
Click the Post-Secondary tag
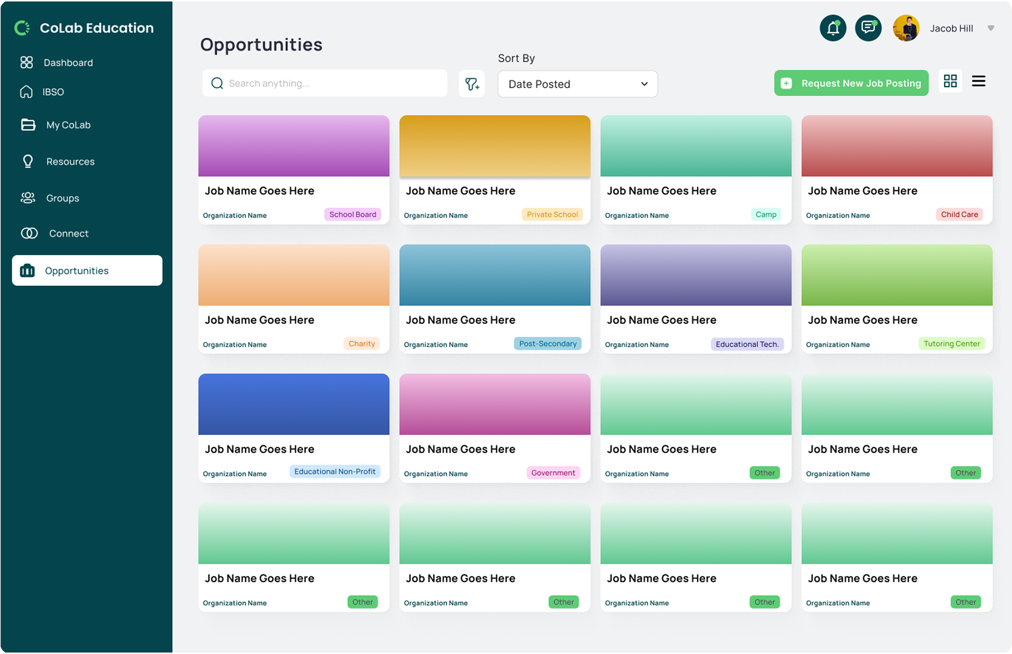point(548,344)
